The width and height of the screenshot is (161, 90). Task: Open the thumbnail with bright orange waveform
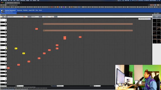click(x=159, y=29)
